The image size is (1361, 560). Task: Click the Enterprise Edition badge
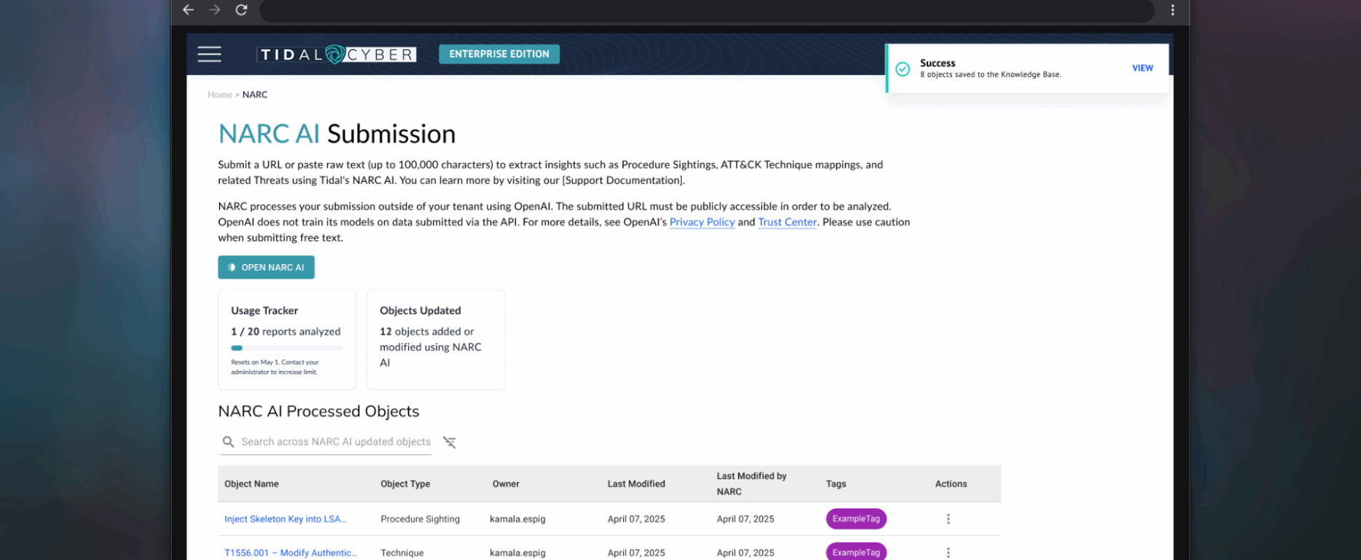tap(499, 55)
